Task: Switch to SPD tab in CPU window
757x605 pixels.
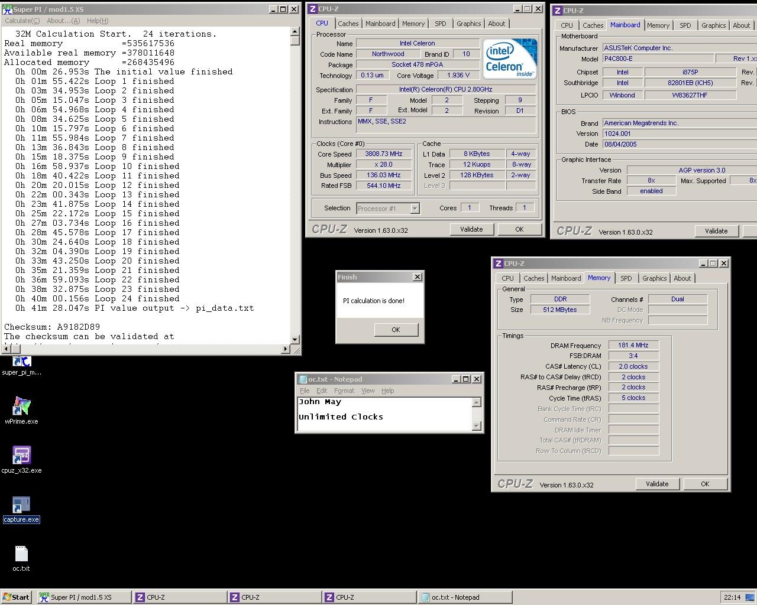Action: click(441, 24)
